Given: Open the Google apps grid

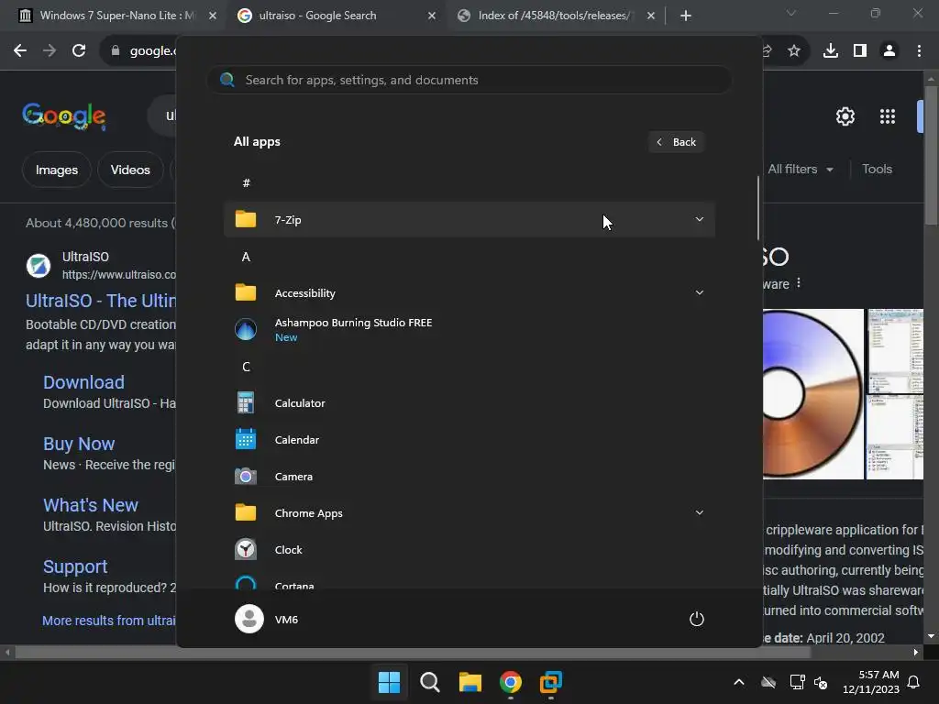Looking at the screenshot, I should point(888,116).
